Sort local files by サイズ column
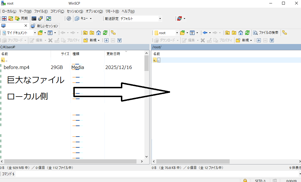Screen dimensions: 301x182 pyautogui.click(x=61, y=54)
